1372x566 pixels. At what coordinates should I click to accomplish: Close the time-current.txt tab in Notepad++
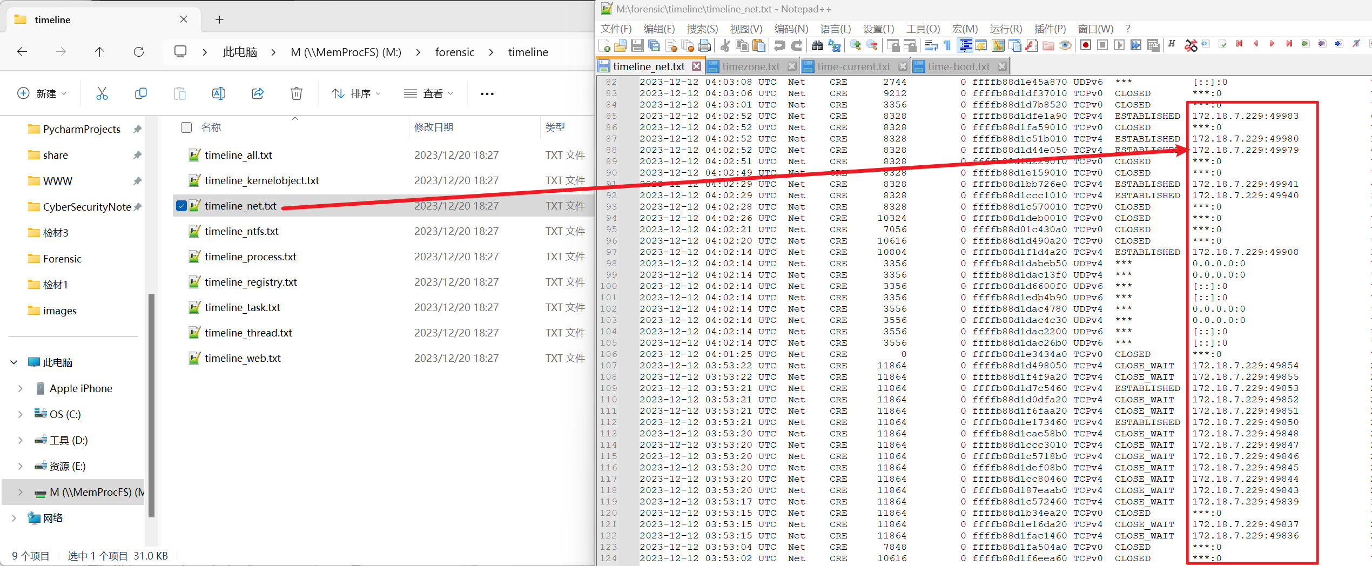903,66
